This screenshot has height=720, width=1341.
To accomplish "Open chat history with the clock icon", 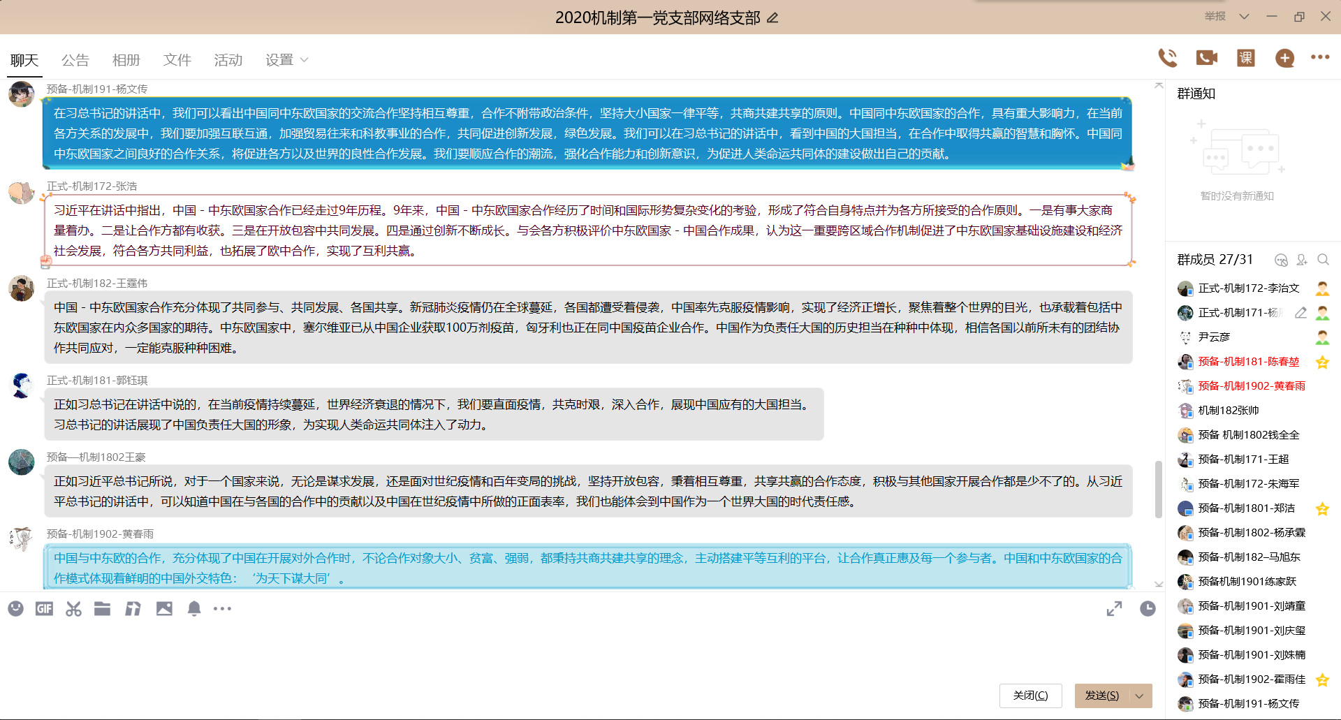I will pos(1148,608).
